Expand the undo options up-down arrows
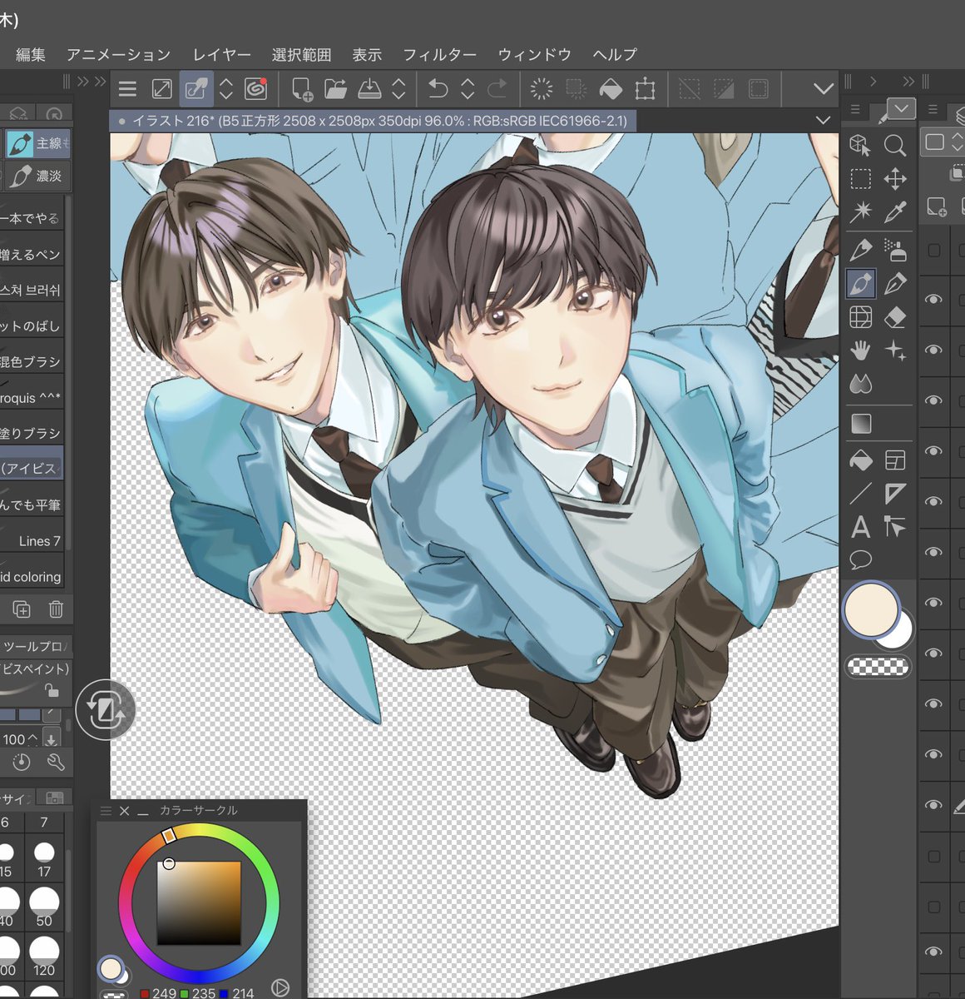This screenshot has width=965, height=999. pos(468,88)
